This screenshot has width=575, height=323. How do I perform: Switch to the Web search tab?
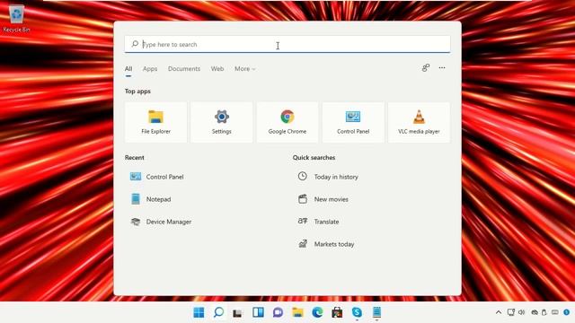[217, 68]
